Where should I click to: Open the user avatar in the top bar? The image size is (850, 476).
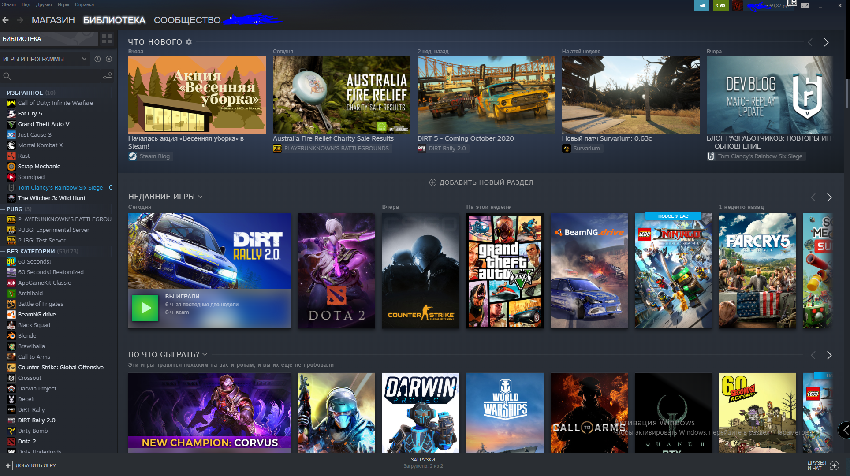[737, 6]
